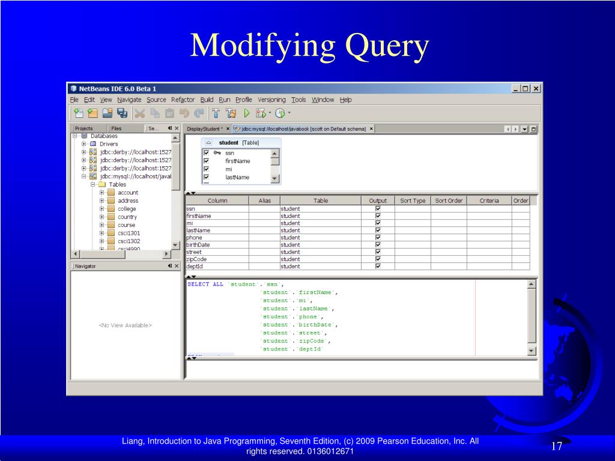Click the Profile Main Project clock icon
This screenshot has width=615, height=461.
(280, 113)
